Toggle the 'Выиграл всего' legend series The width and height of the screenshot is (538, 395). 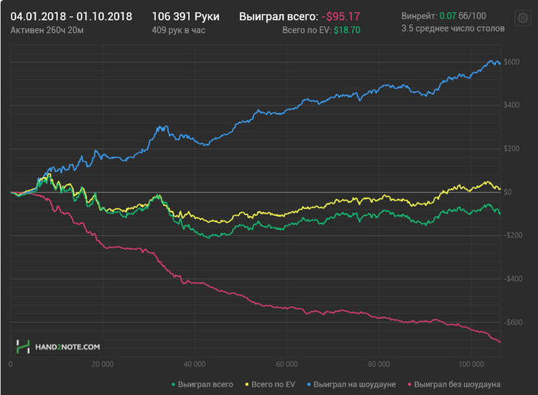(x=202, y=384)
